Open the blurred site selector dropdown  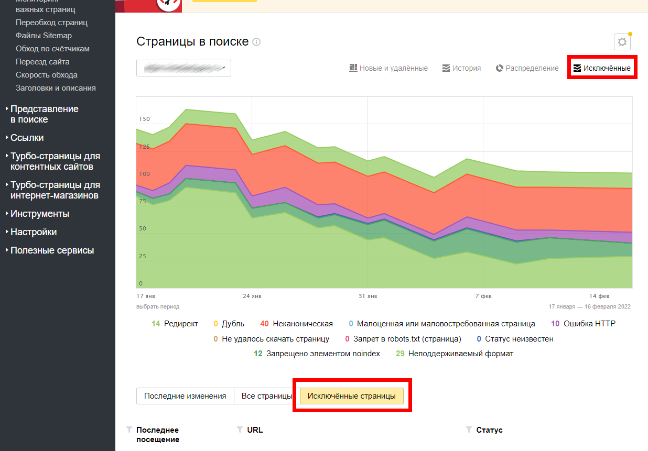183,68
